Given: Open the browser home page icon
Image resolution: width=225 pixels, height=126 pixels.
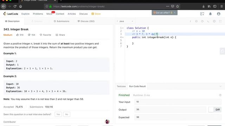Looking at the screenshot, I should coord(20,6).
